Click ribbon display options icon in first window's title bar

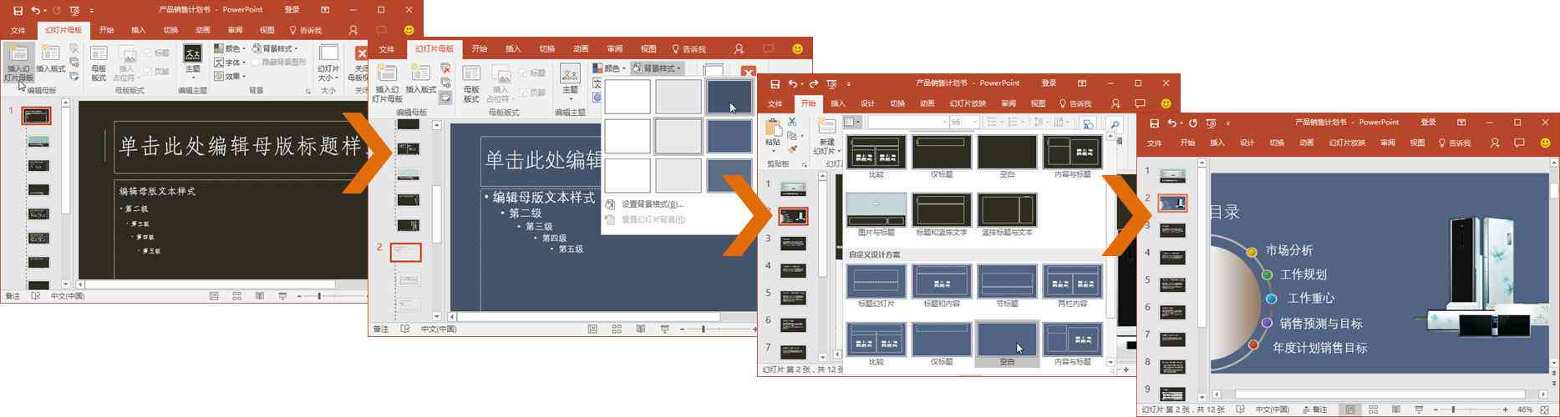coord(325,10)
